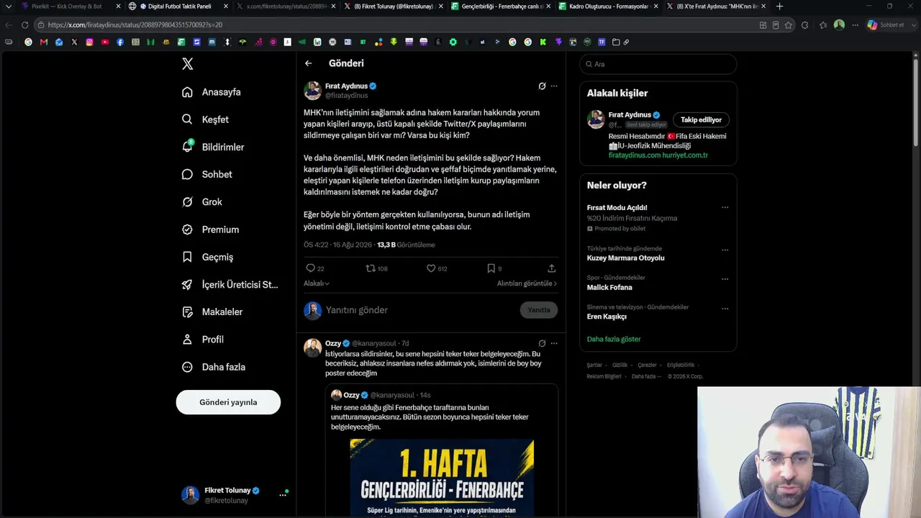Open the hurriyet.com.tr link
Viewport: 921px width, 518px height.
pos(685,155)
